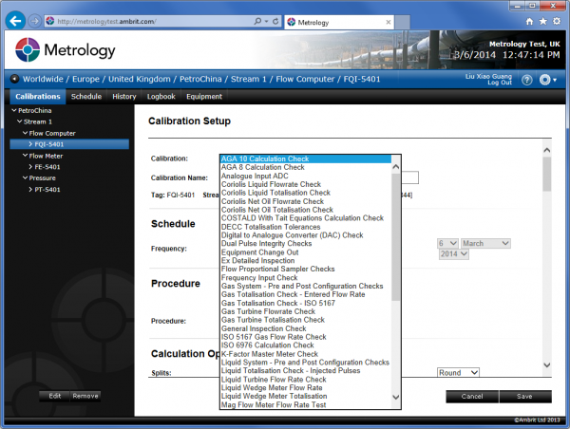The width and height of the screenshot is (570, 429).
Task: Click the Log Out link
Action: (x=499, y=83)
